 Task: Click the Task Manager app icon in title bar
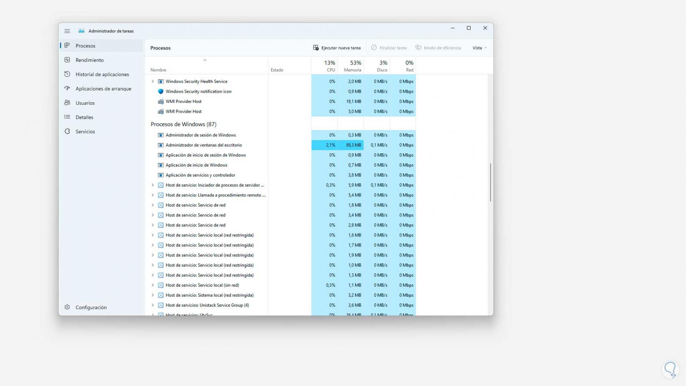coord(81,31)
